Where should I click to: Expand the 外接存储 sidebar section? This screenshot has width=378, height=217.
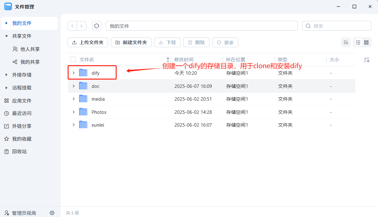click(6, 75)
